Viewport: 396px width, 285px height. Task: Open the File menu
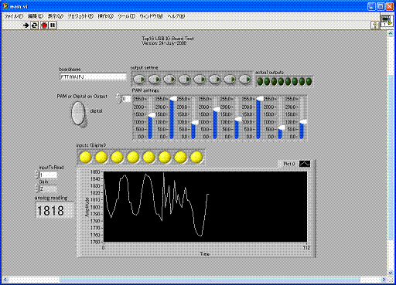14,16
